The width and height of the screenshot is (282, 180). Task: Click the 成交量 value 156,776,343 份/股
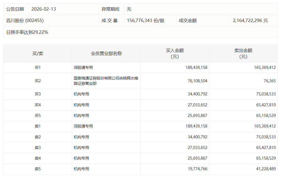coord(145,21)
